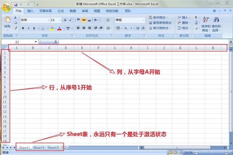Image resolution: width=233 pixels, height=155 pixels.
Task: Increase indent icon
Action: point(101,28)
